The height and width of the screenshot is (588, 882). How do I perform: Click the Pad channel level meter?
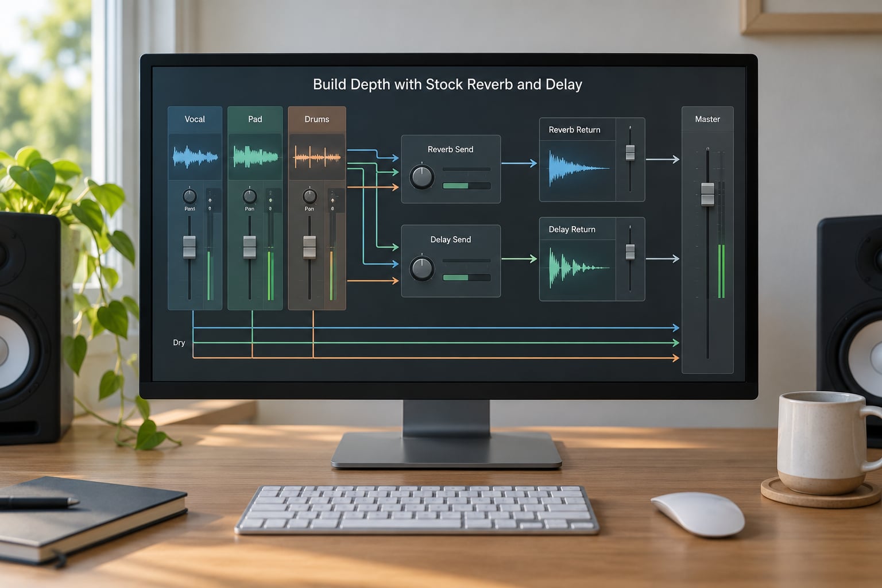pyautogui.click(x=270, y=276)
